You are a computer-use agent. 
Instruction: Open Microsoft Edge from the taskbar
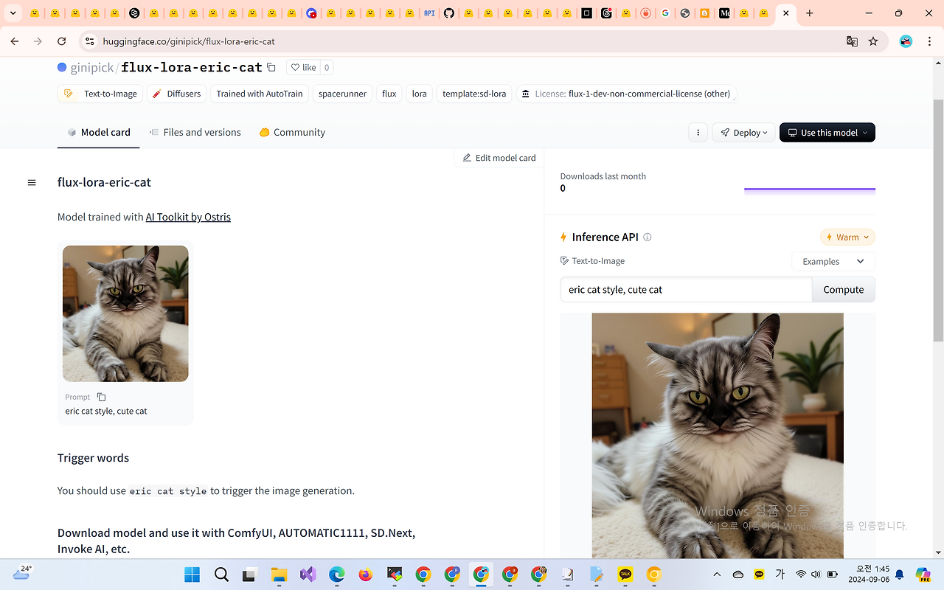tap(336, 575)
